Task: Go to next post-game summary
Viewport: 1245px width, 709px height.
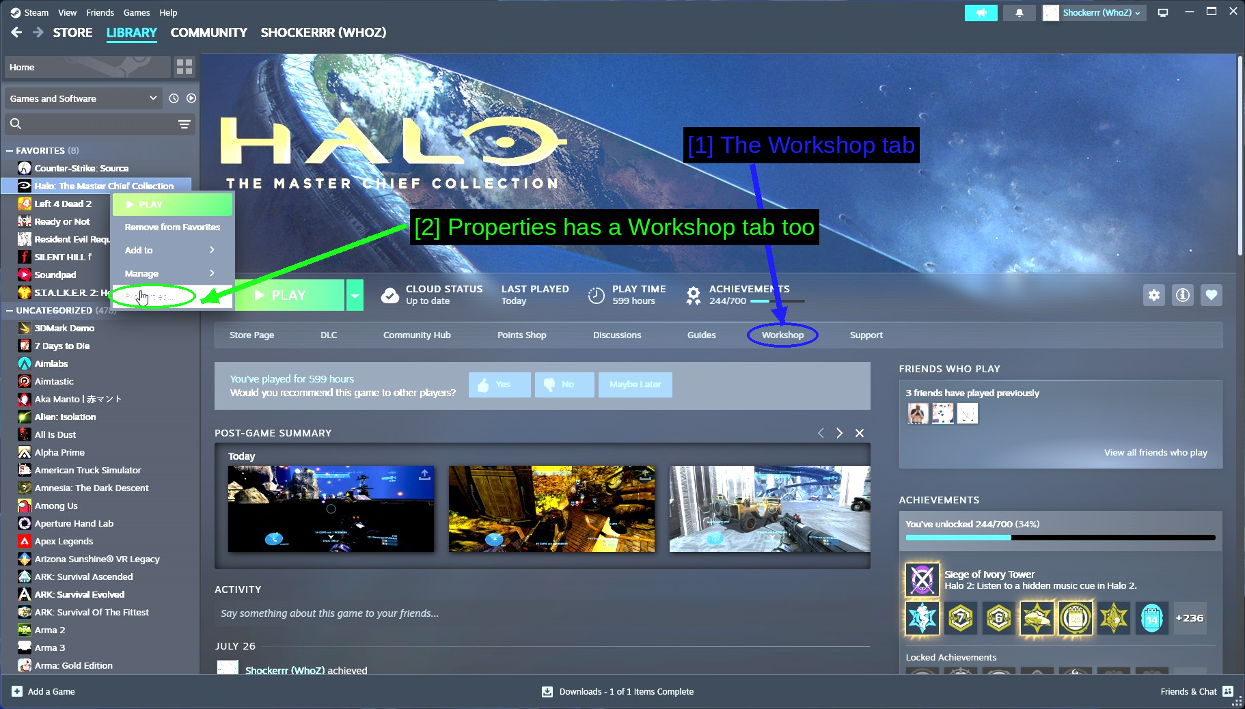Action: click(x=840, y=433)
